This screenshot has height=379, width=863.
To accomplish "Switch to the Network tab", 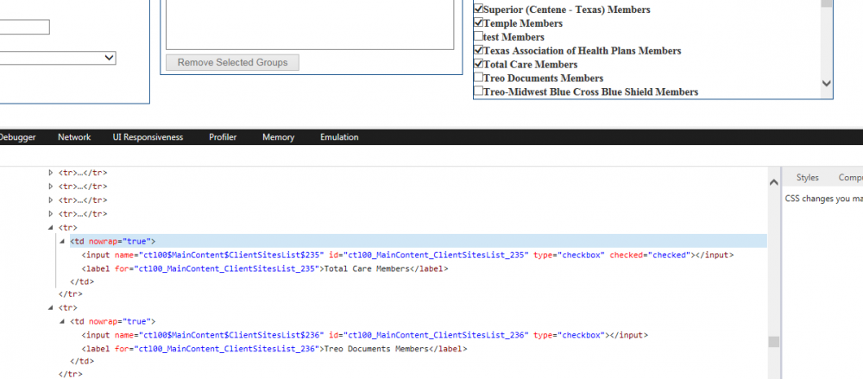I will (x=74, y=137).
